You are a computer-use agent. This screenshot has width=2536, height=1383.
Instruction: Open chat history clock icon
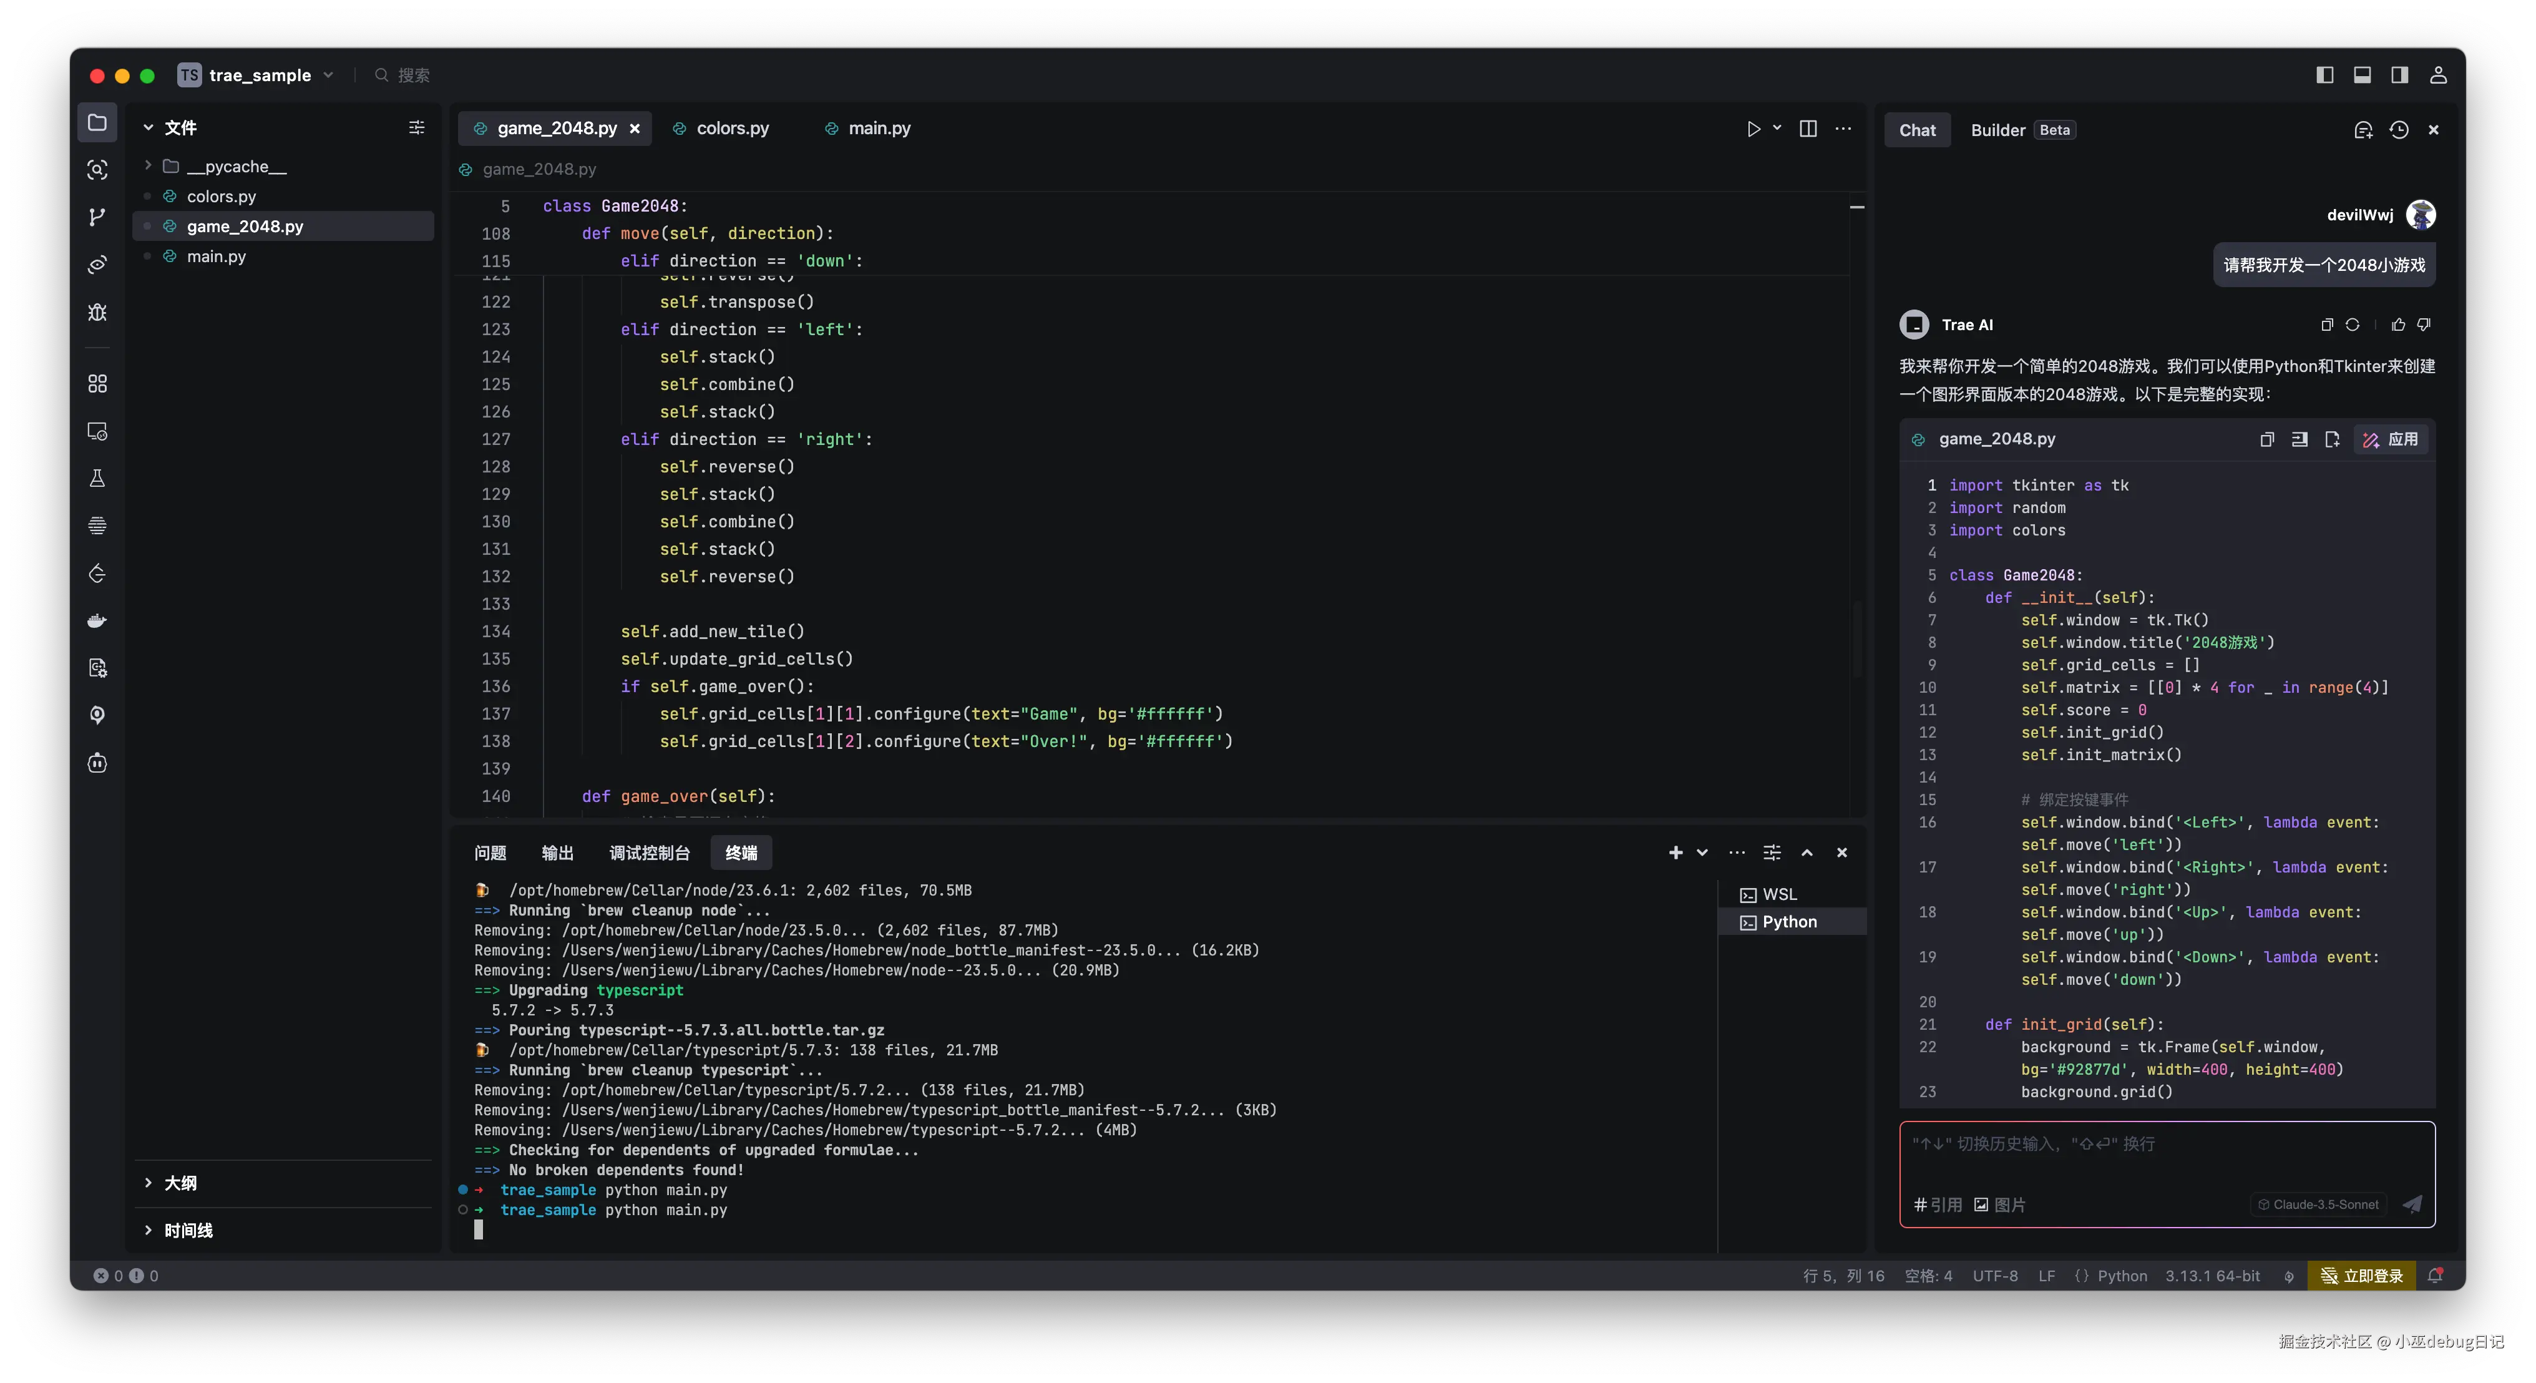pyautogui.click(x=2398, y=130)
